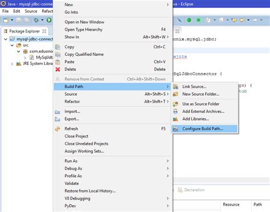Viewport: 270px width, 212px height.
Task: Click the New Source Folder icon
Action: pos(175,94)
